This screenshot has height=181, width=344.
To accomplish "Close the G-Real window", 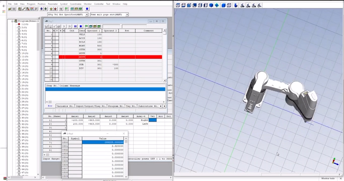I will coord(124,133).
